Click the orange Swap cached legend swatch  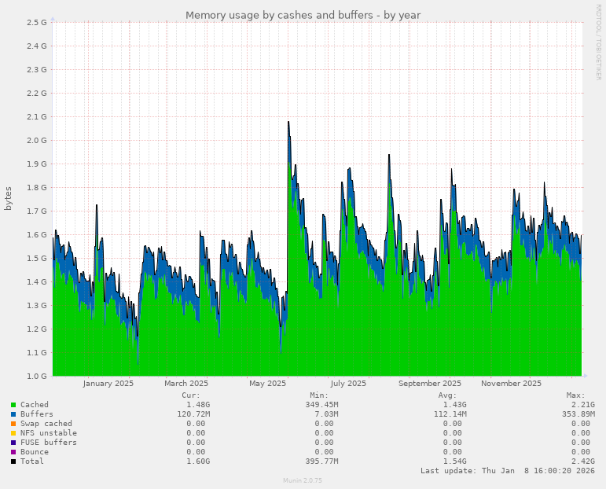coord(13,424)
